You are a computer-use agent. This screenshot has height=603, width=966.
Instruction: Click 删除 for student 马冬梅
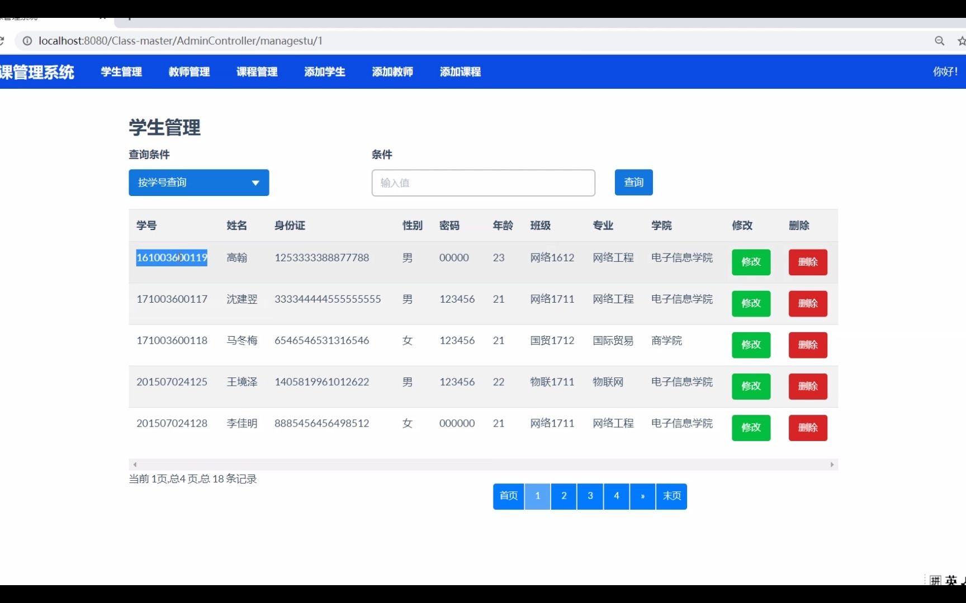(807, 345)
